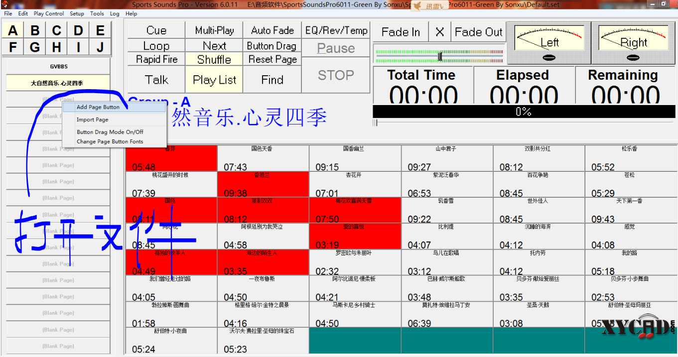Viewport: 678px width, 357px height.
Task: Play the 桃花盛开的时候 track
Action: (171, 184)
